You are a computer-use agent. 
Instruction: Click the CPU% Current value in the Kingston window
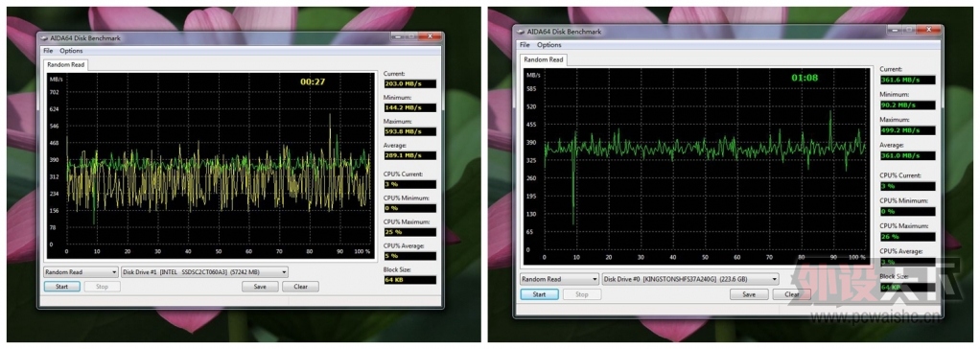pos(907,186)
